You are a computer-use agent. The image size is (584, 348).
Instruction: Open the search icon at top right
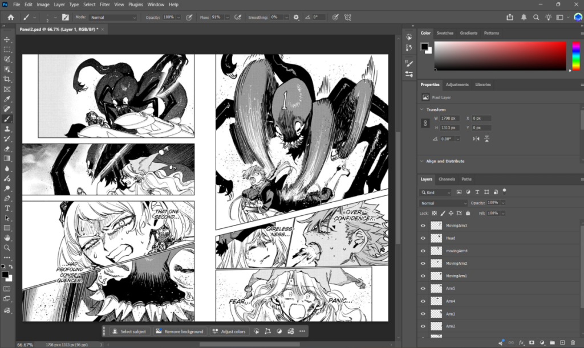[536, 17]
